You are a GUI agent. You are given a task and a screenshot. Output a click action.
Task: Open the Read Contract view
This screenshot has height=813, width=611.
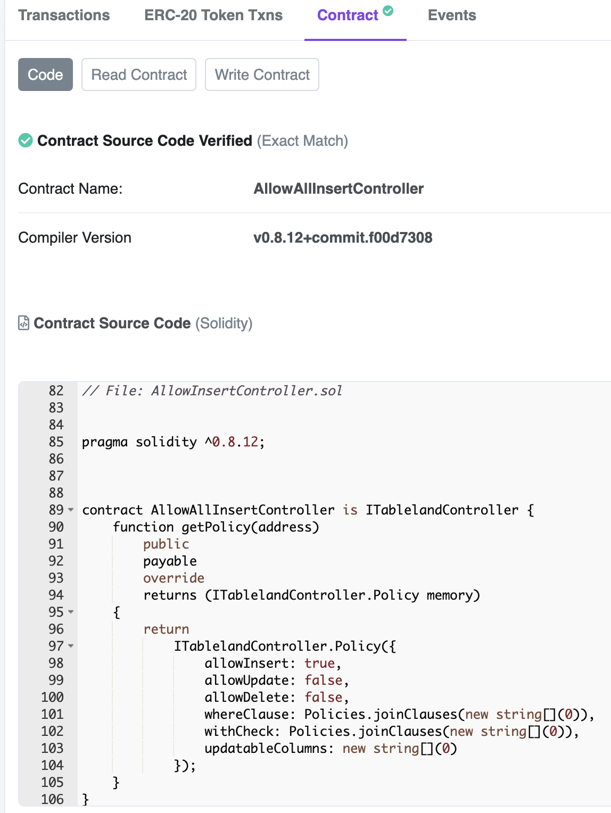pos(139,74)
